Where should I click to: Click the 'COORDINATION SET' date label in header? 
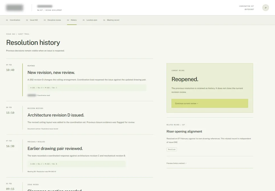point(246,6)
